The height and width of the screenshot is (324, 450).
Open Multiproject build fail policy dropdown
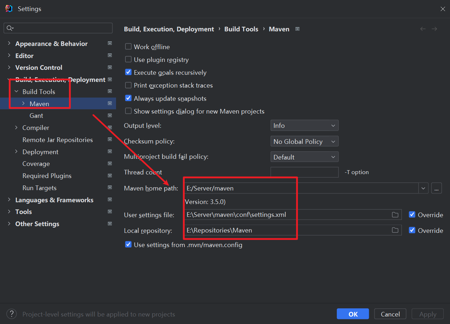304,157
